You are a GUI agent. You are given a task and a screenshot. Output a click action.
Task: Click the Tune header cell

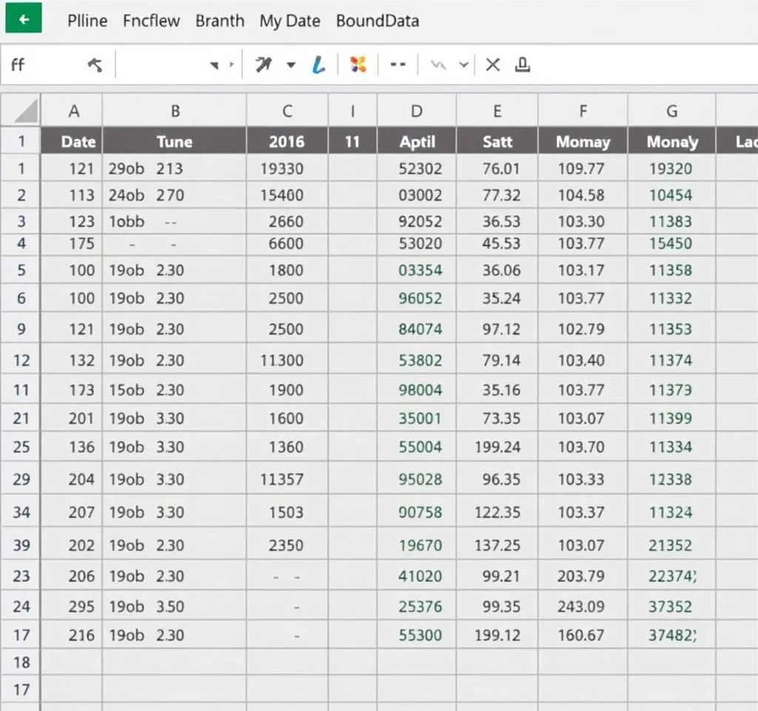coord(175,141)
